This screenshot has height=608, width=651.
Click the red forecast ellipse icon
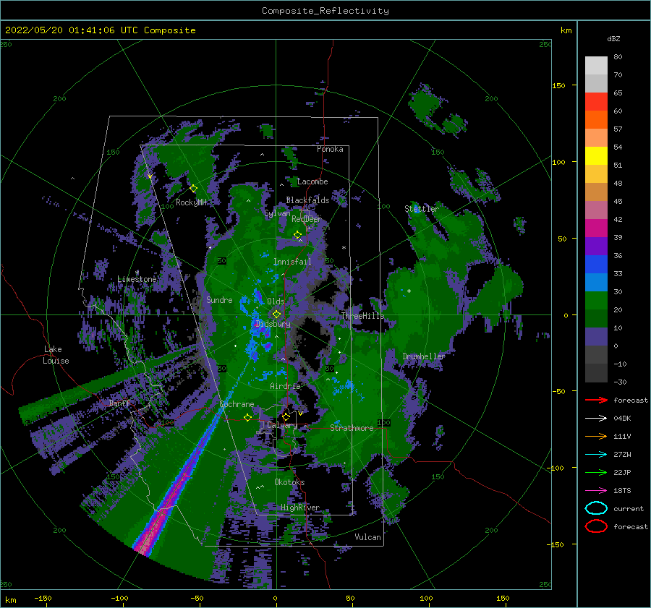(x=596, y=526)
